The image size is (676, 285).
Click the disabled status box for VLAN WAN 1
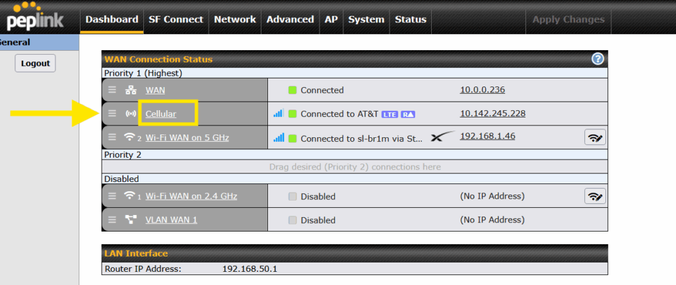292,220
